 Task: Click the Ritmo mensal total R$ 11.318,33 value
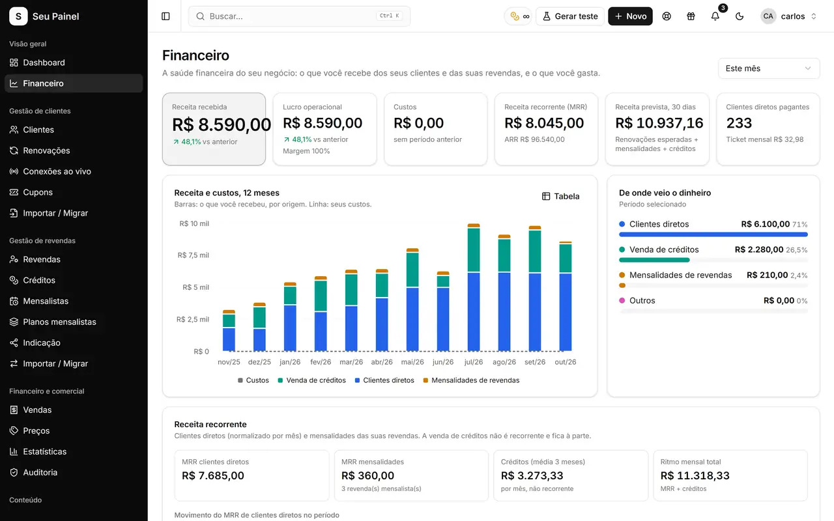coord(695,476)
